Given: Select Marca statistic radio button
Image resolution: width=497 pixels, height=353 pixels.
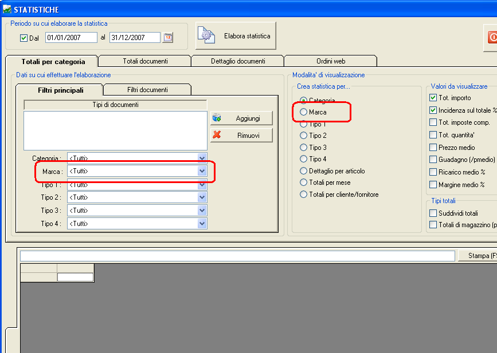Looking at the screenshot, I should pos(303,112).
